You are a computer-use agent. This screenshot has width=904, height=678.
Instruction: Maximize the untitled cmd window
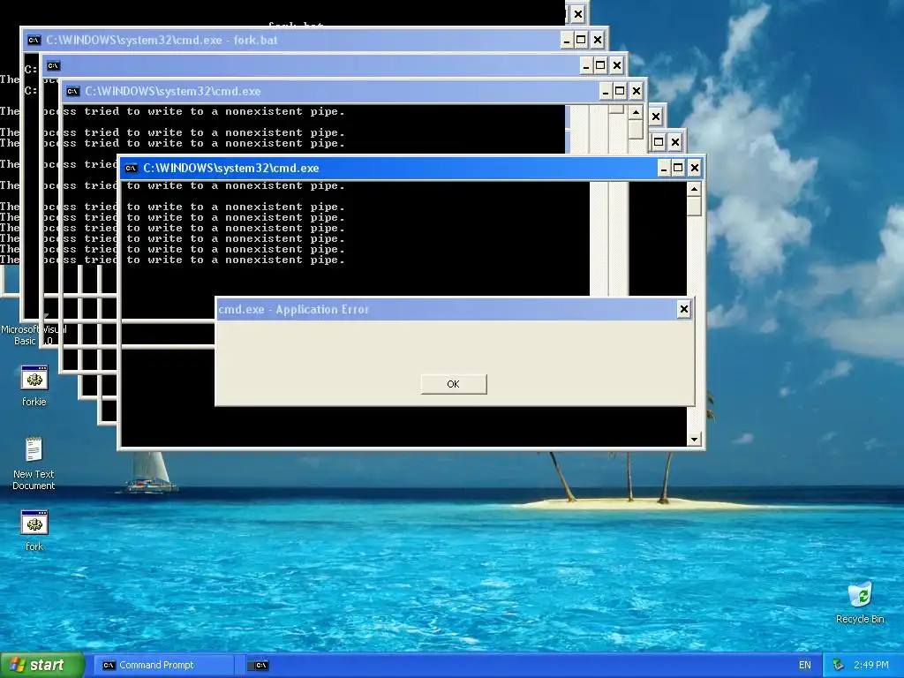600,65
